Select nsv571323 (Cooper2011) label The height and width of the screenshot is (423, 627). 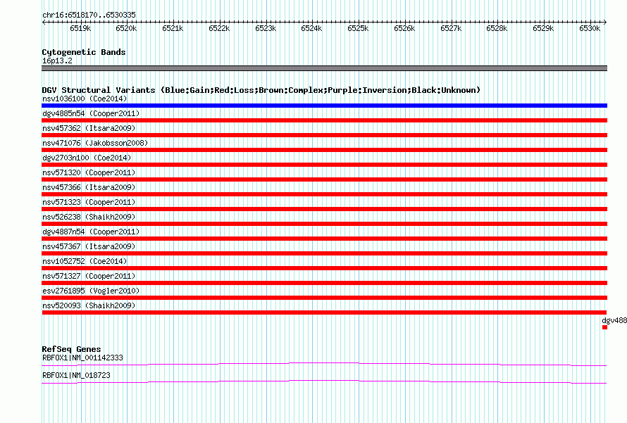point(89,202)
